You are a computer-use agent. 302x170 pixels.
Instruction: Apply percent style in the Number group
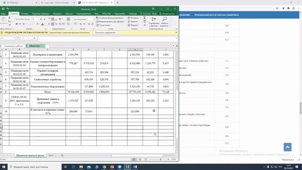point(81,24)
